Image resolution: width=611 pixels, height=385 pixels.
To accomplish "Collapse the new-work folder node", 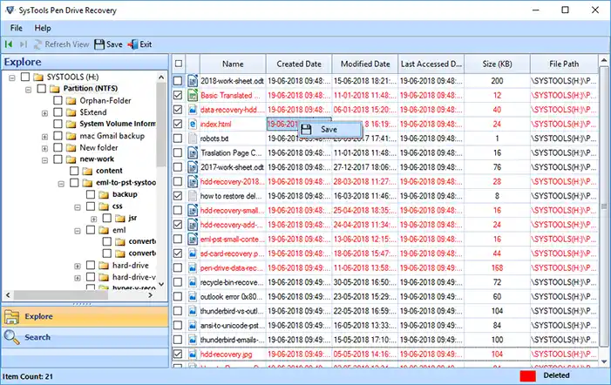I will (44, 160).
